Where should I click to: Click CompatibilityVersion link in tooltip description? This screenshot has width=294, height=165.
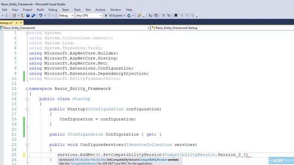84,164
